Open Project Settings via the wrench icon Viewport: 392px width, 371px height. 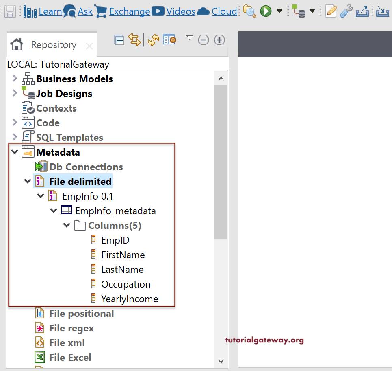point(346,11)
